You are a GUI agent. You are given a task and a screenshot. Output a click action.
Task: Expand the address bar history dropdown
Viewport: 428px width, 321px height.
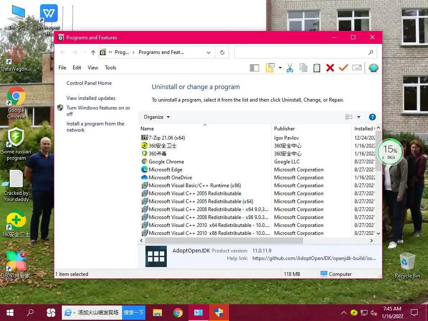[209, 52]
